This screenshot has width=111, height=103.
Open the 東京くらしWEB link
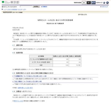point(18,101)
